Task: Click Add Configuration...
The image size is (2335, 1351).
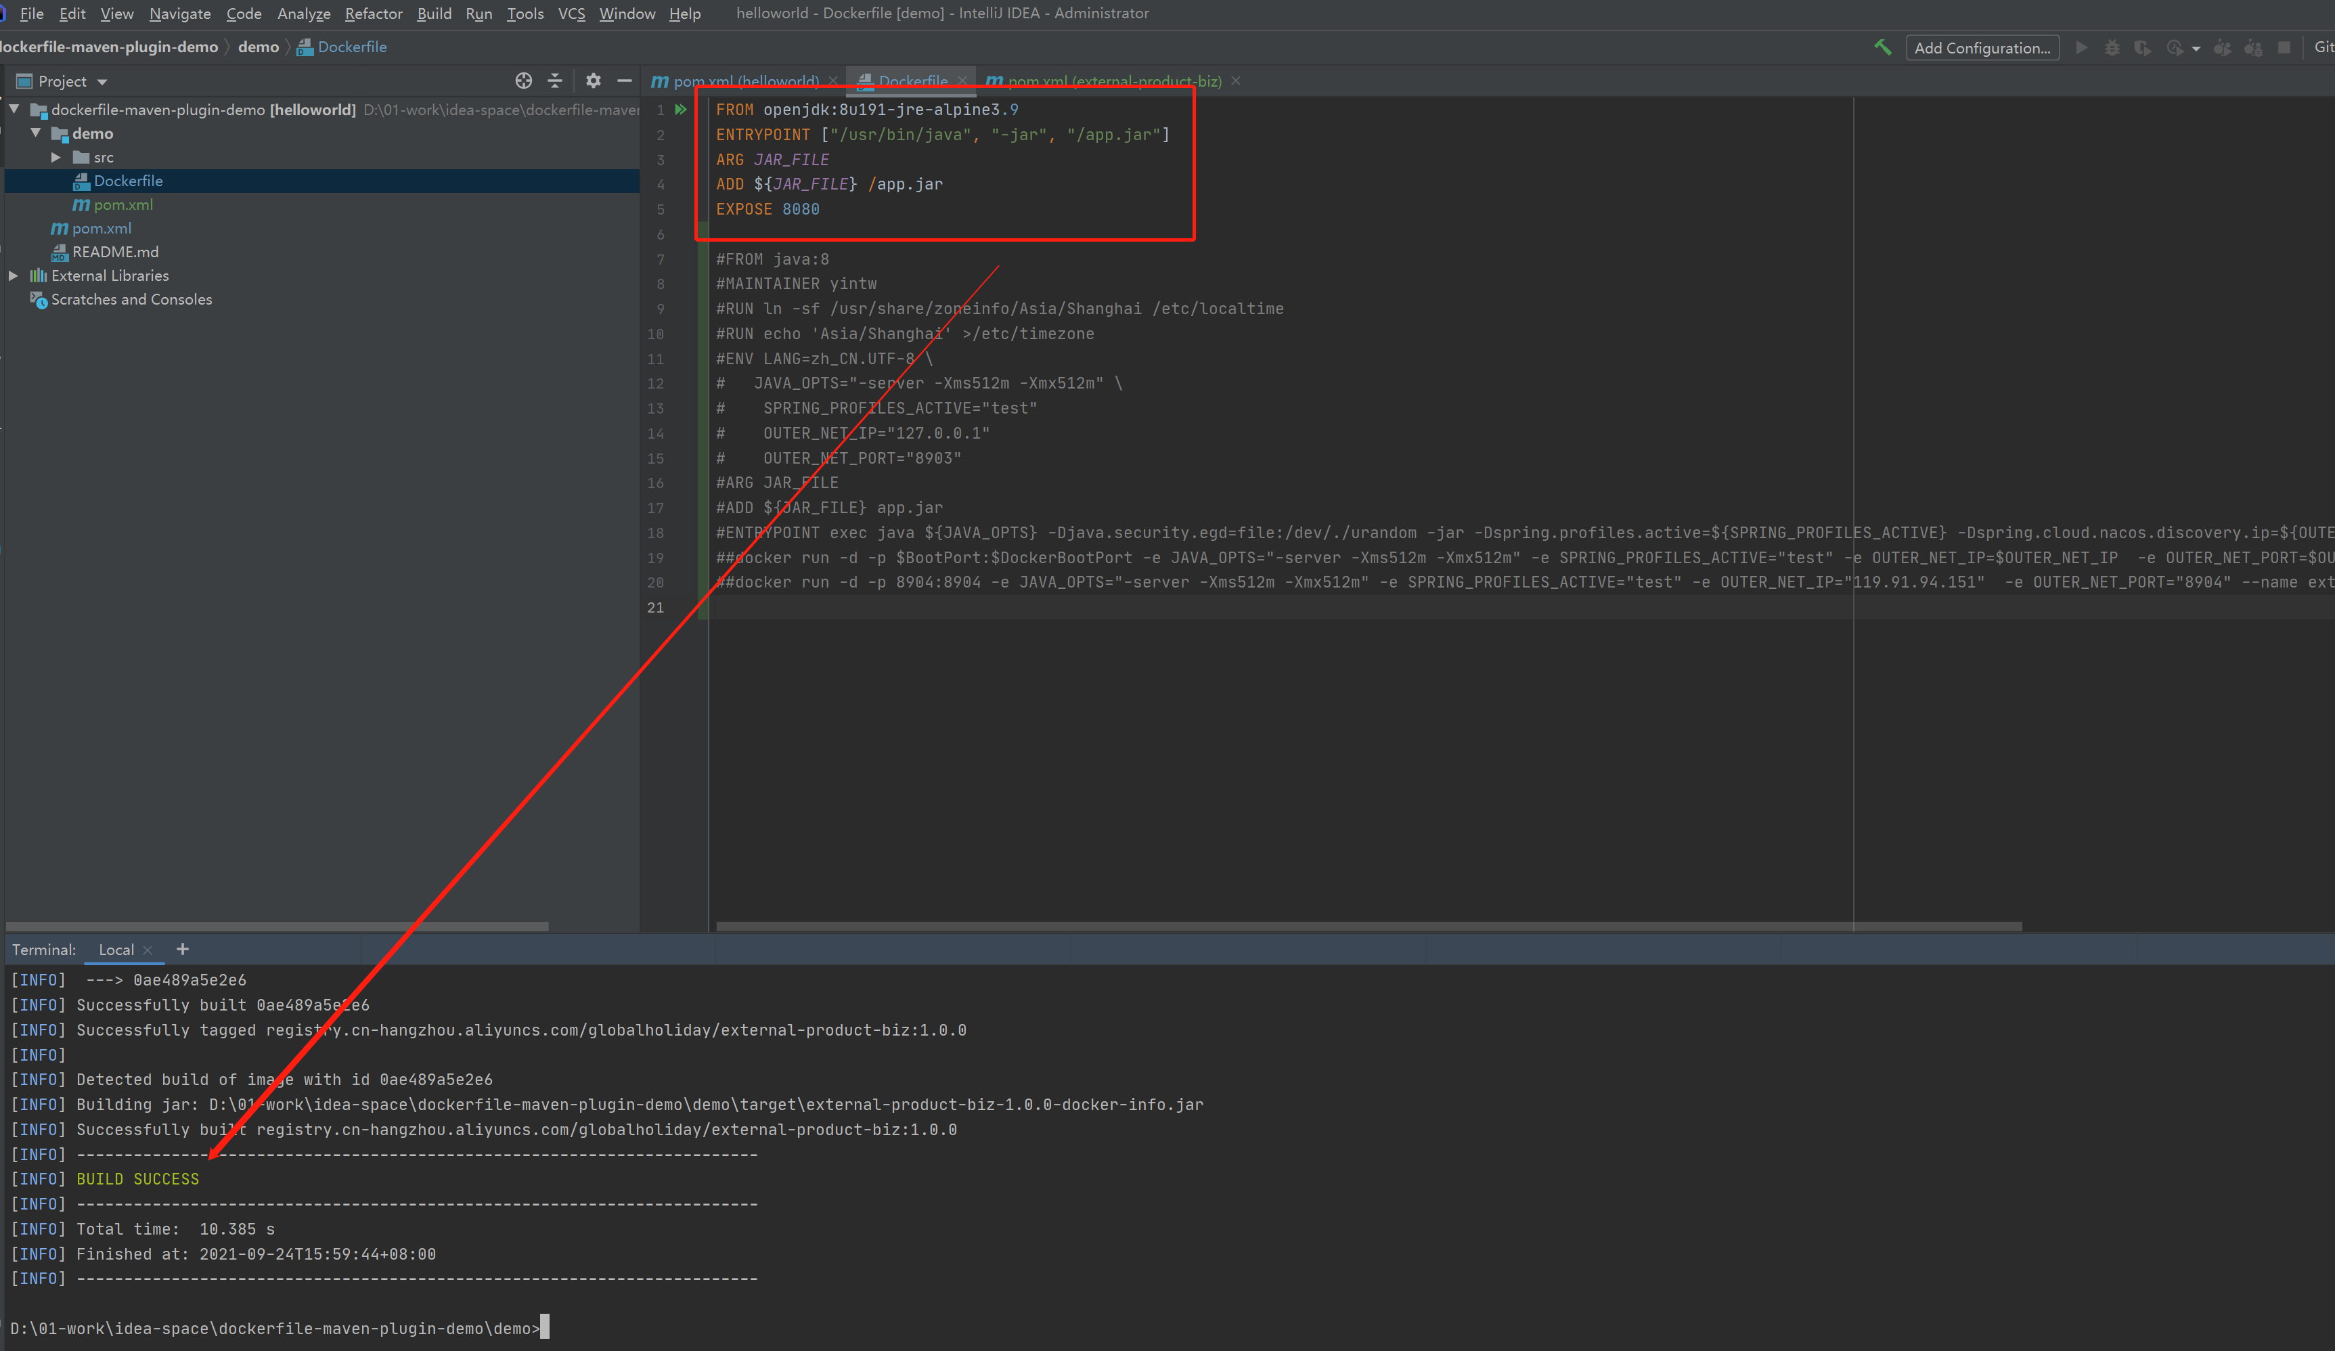Action: tap(1982, 47)
